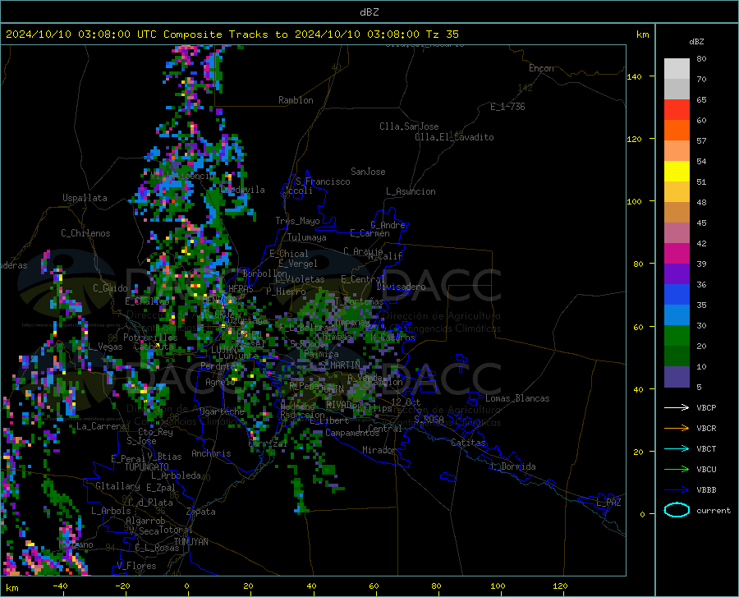The width and height of the screenshot is (739, 597).
Task: Click the L_Vegas place label
Action: pyautogui.click(x=105, y=347)
